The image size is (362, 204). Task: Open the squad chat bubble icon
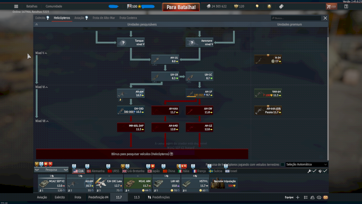pos(319,198)
